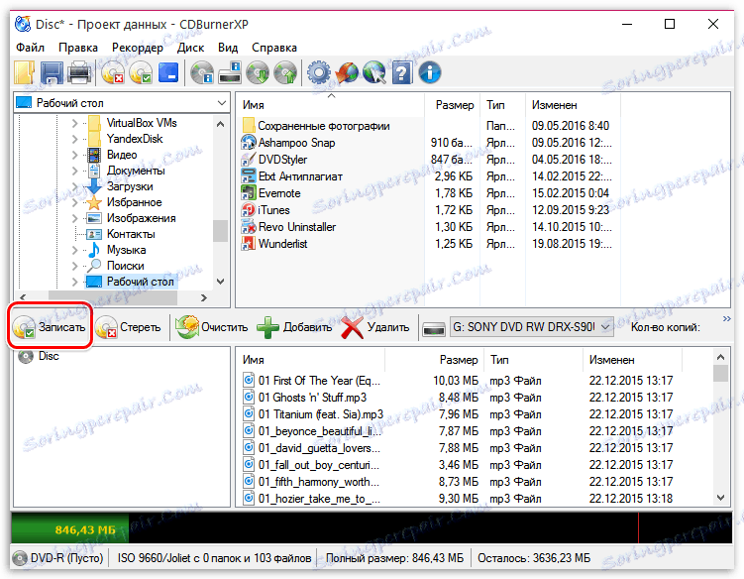Image resolution: width=744 pixels, height=579 pixels.
Task: Click burn disc icon with green check in top toolbar
Action: click(141, 72)
